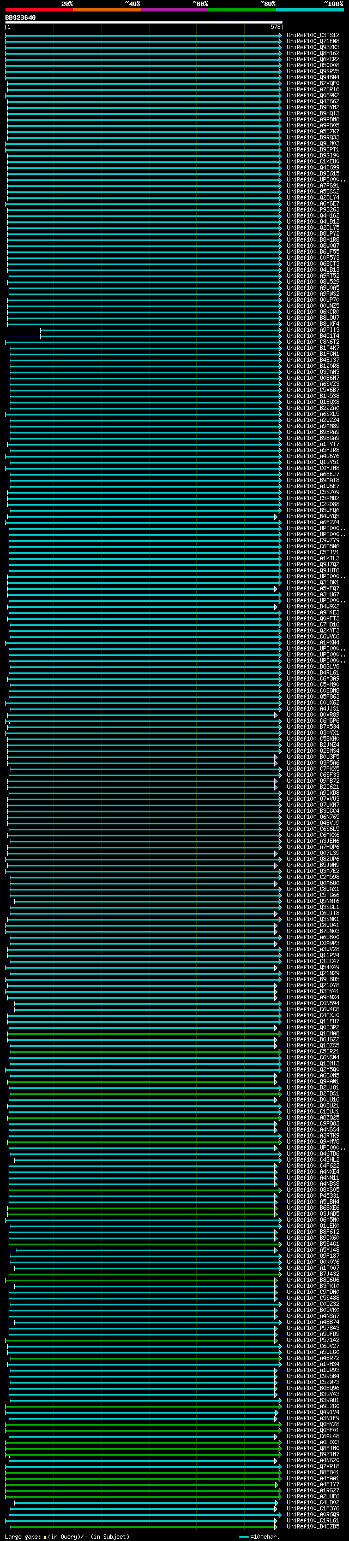
Task: Select hit UniRef100_Q11PV4
Action: 312,956
